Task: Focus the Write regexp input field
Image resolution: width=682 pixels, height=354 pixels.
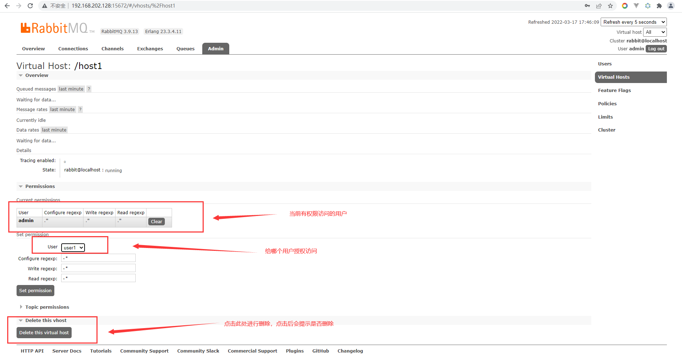Action: 98,268
